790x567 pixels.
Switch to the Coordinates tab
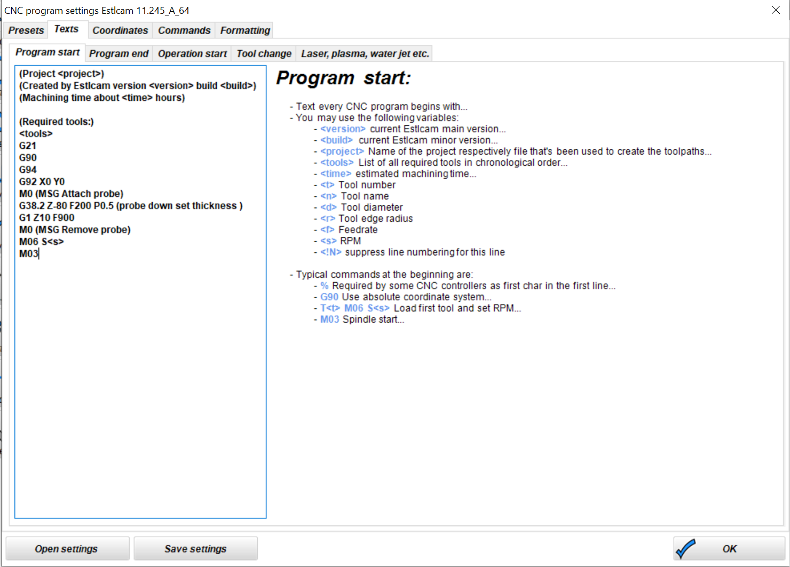tap(120, 30)
